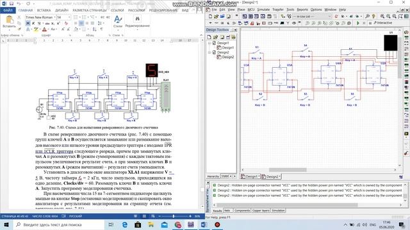
Task: Open the Copper layers tab in spreadsheet view
Action: click(261, 210)
